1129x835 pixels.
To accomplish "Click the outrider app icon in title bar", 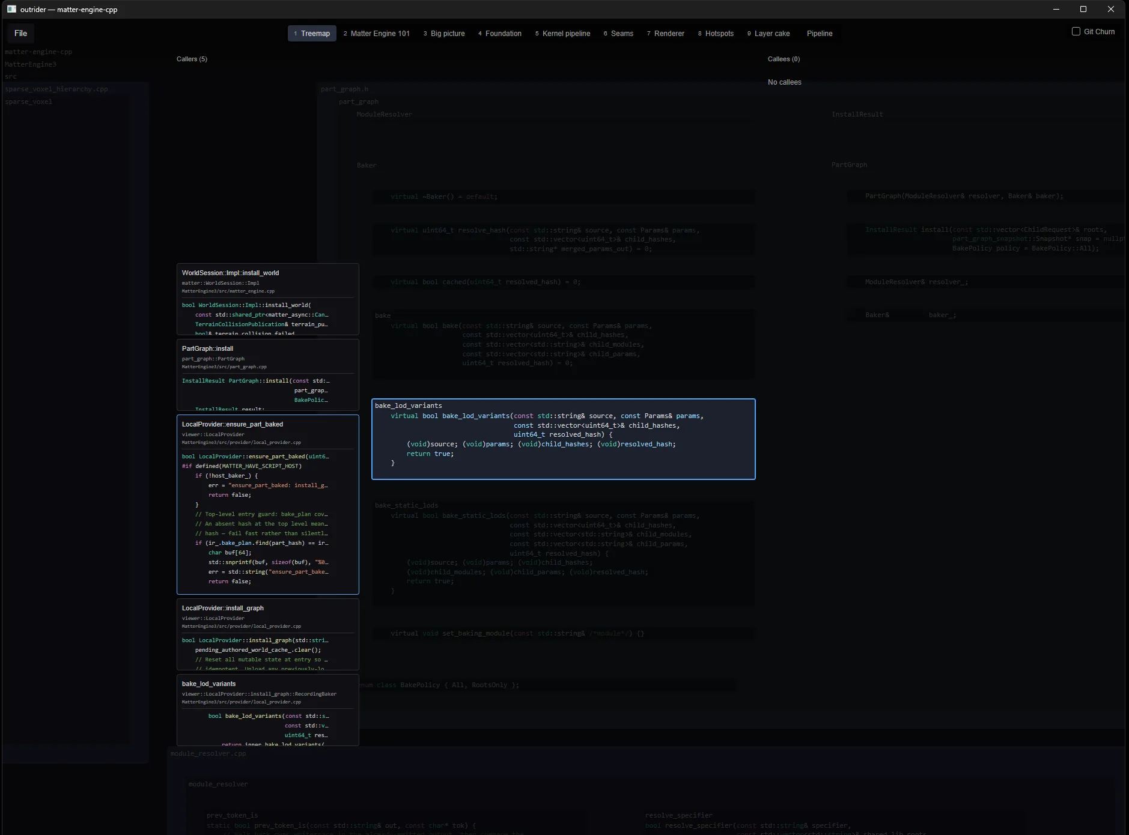I will 11,9.
